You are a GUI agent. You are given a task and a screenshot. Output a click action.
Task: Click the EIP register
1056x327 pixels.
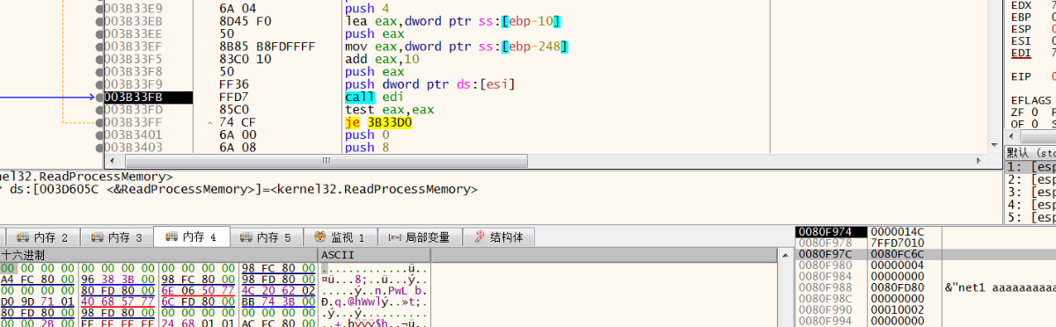1022,76
